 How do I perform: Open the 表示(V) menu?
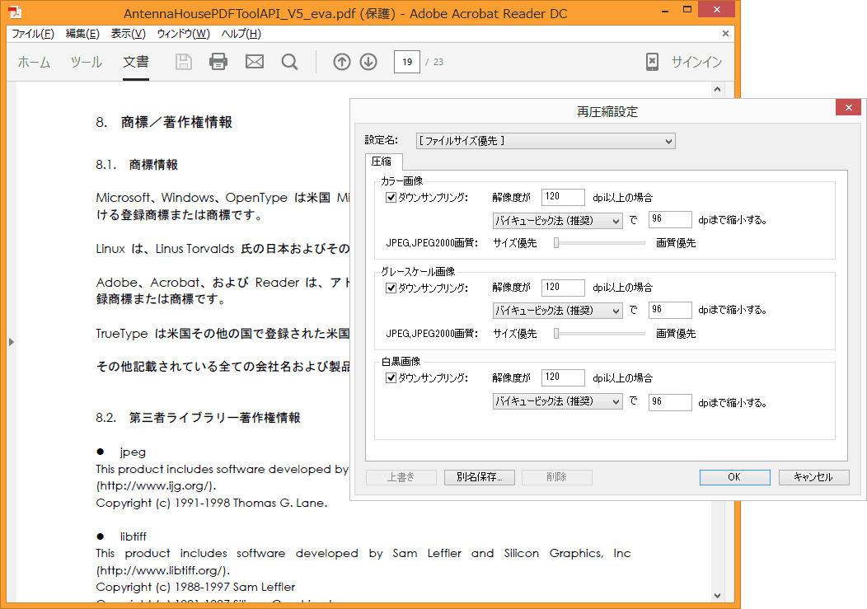(129, 34)
